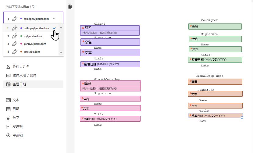Click the green color dot beside io@jupiter.dom

[x=21, y=36]
